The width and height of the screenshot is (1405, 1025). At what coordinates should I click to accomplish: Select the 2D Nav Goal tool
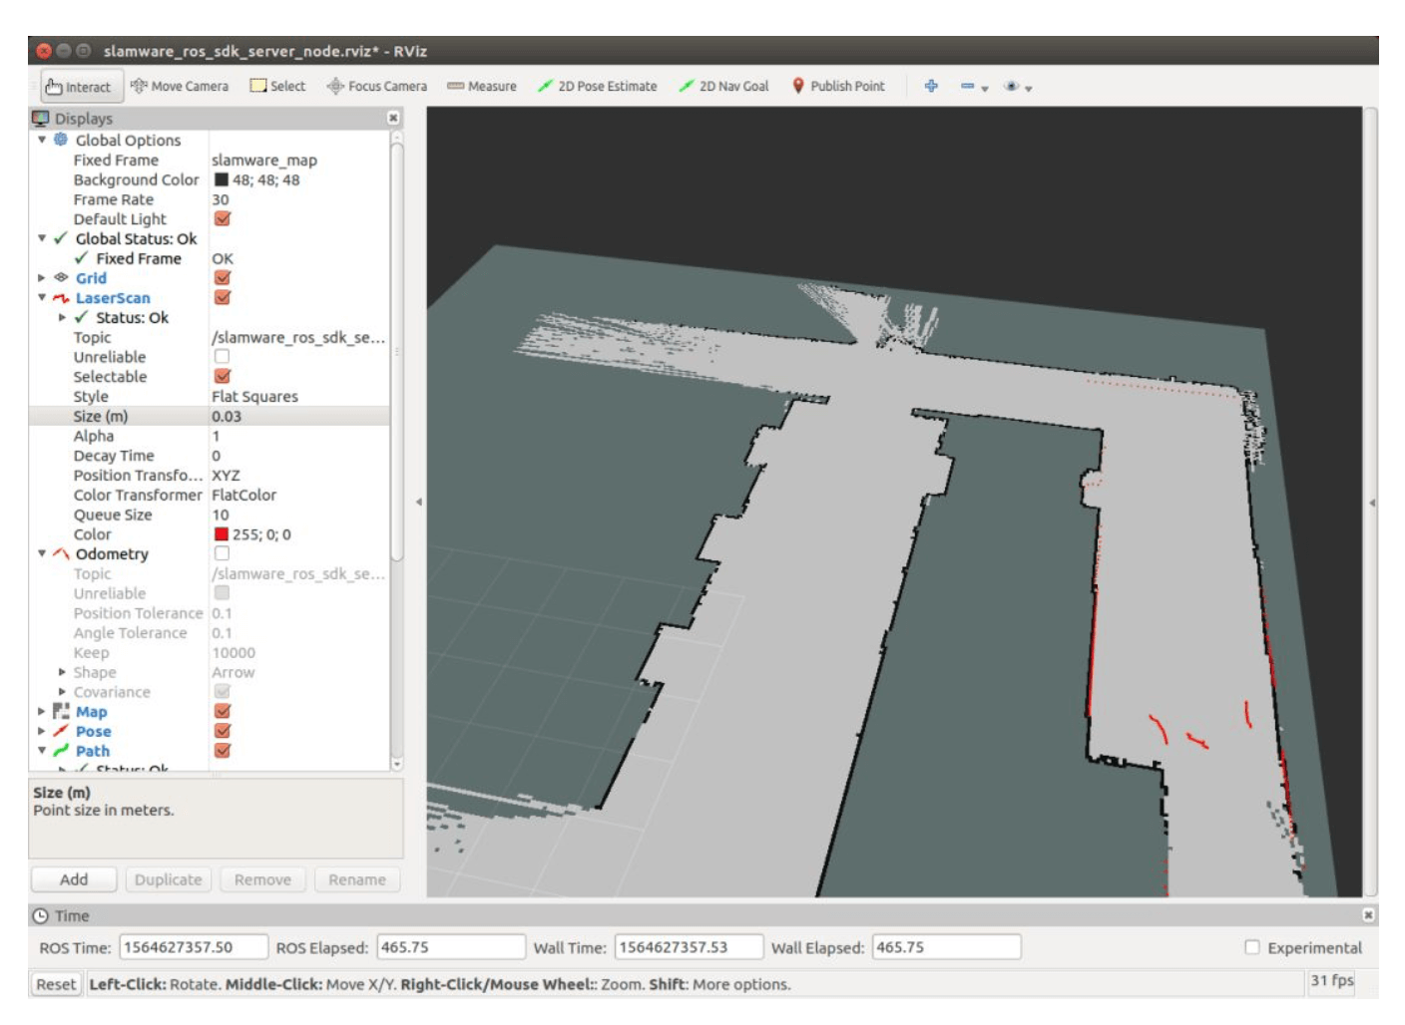pyautogui.click(x=723, y=87)
